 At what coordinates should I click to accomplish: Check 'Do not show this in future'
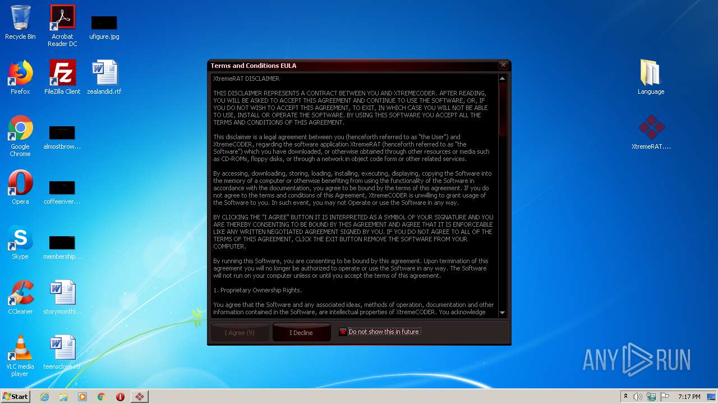click(x=343, y=332)
